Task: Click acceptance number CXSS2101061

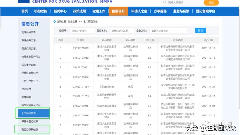Action: [x=81, y=67]
